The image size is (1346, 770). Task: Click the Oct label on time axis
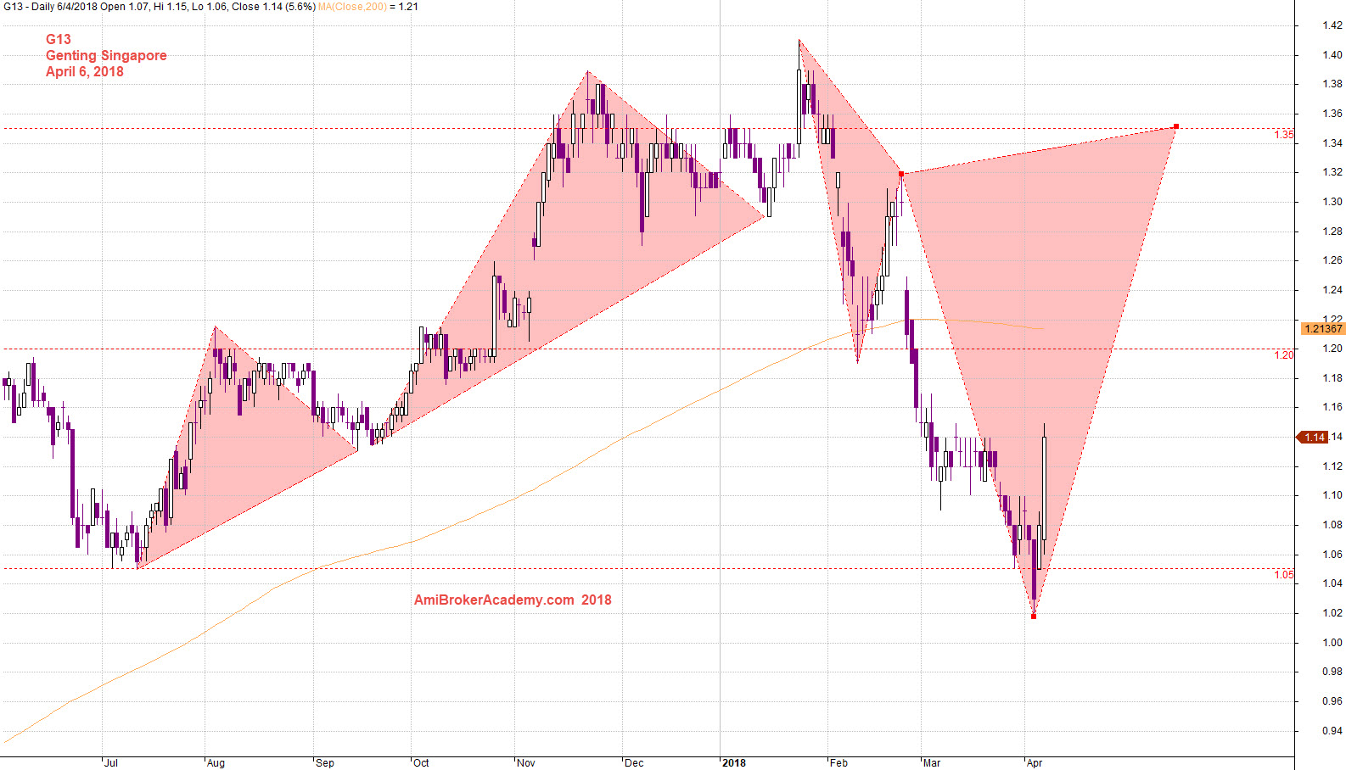[x=421, y=763]
